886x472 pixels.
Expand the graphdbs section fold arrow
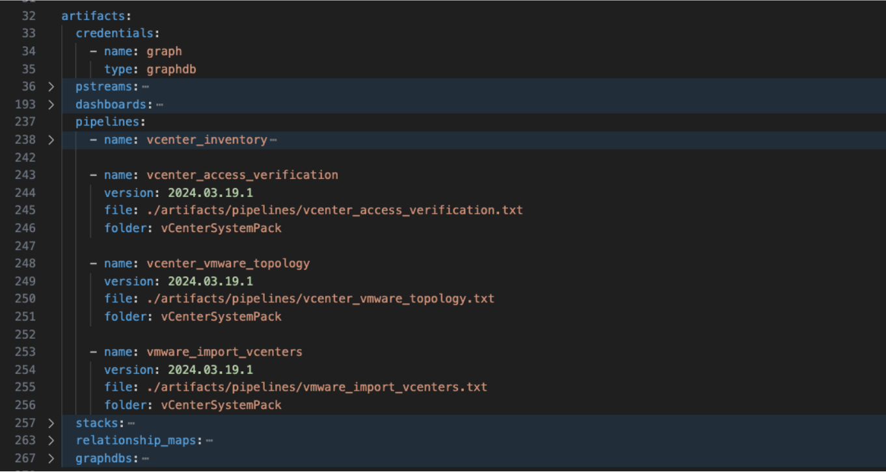pyautogui.click(x=51, y=458)
